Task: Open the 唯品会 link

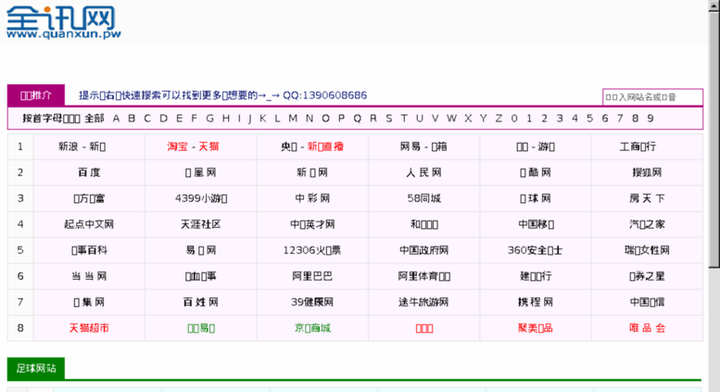Action: 647,328
